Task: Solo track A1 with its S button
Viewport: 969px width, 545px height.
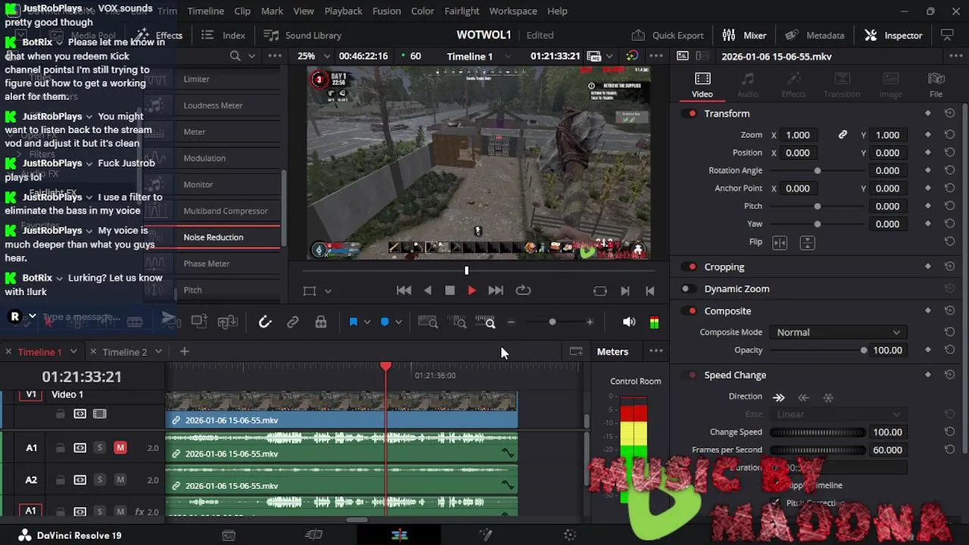Action: pos(99,448)
